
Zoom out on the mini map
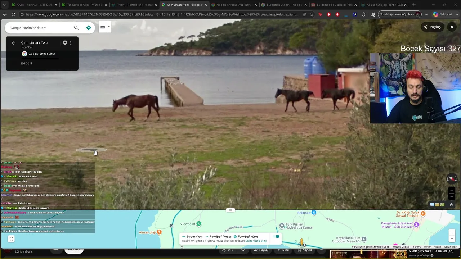click(452, 239)
